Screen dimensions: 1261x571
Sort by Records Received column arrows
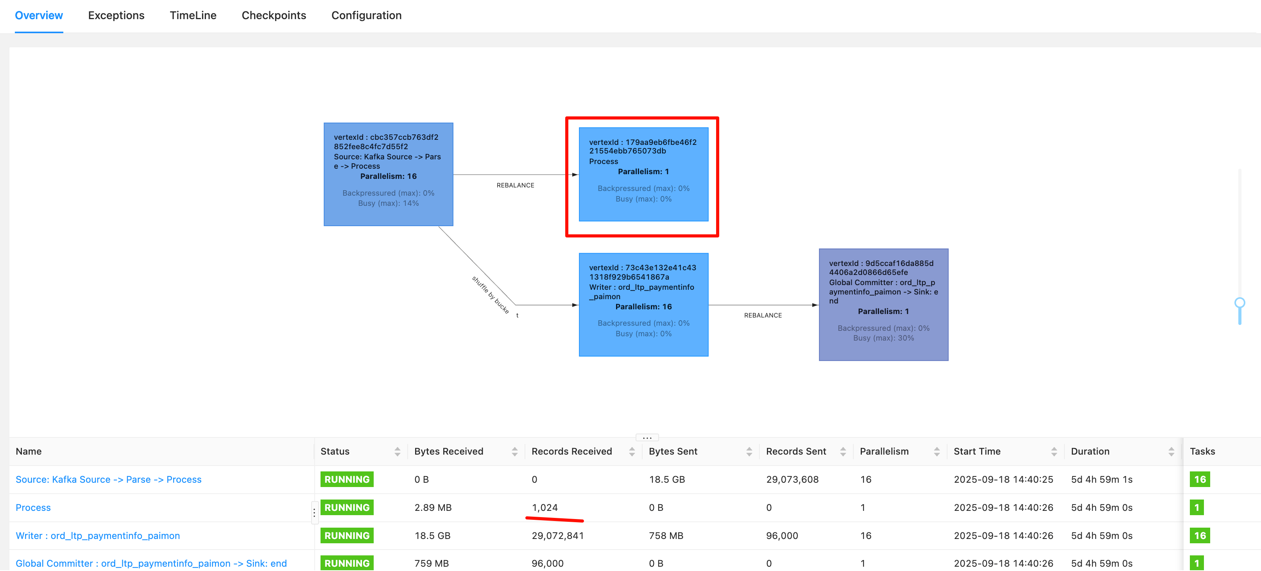coord(632,451)
